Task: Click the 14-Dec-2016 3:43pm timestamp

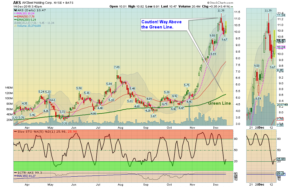Action: point(28,6)
